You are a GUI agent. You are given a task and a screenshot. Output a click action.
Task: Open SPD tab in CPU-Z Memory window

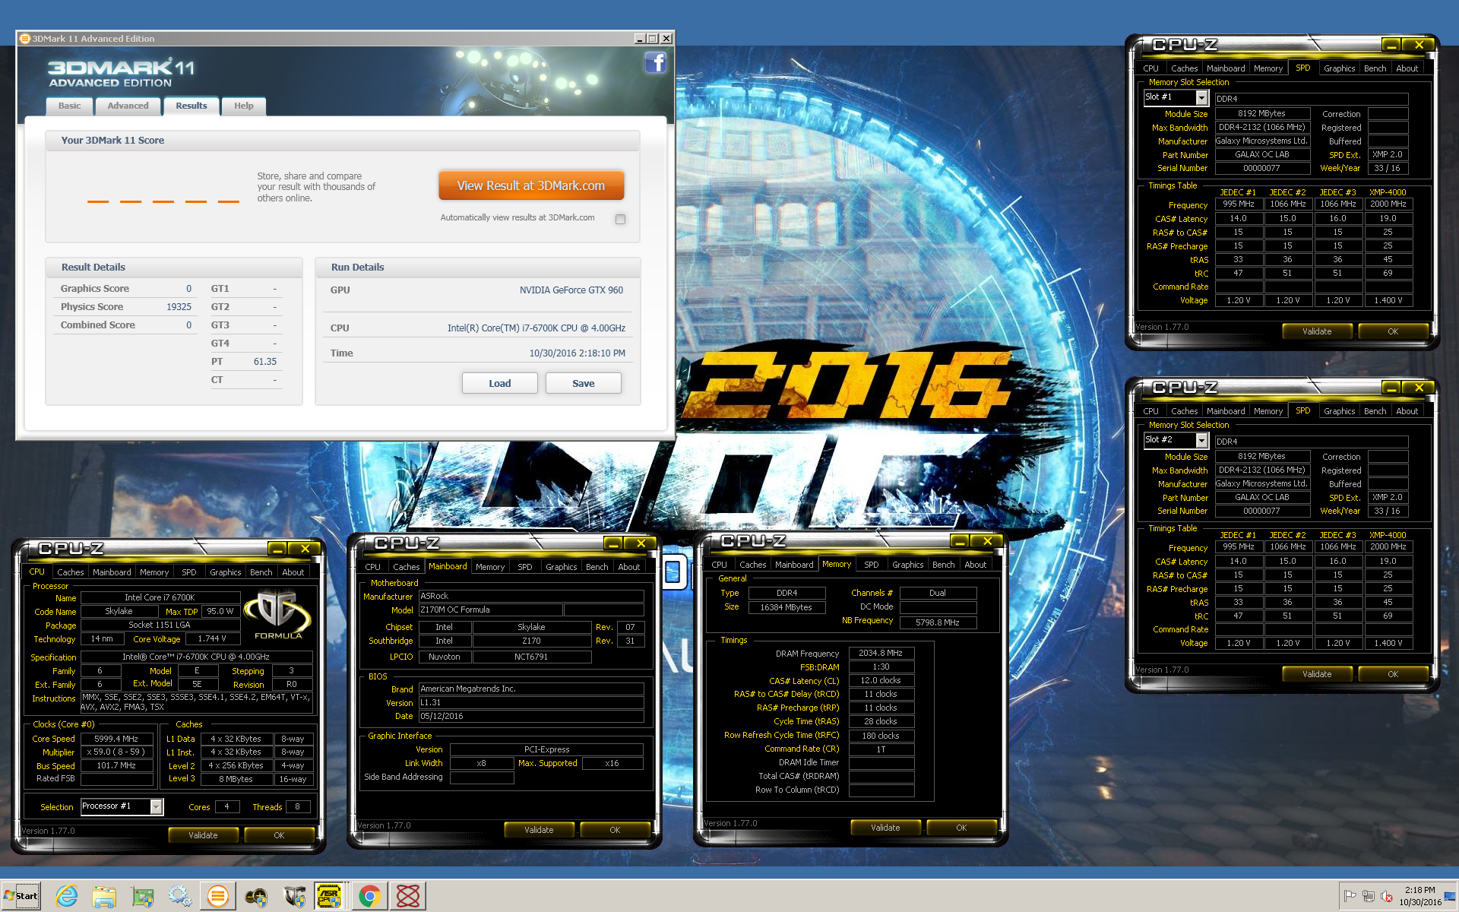[x=871, y=565]
